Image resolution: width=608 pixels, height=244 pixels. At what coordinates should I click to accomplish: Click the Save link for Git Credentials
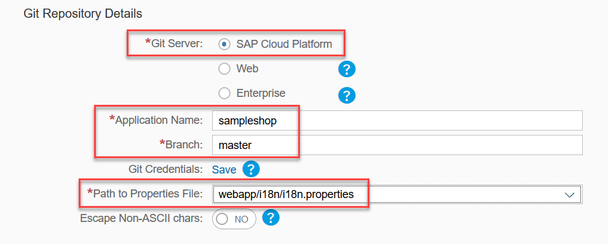click(x=224, y=170)
